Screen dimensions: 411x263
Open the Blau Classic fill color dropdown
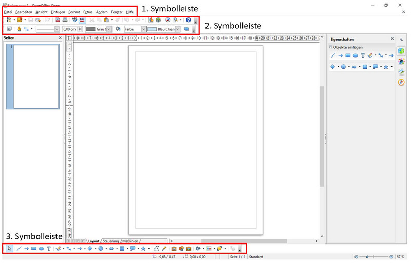[178, 29]
